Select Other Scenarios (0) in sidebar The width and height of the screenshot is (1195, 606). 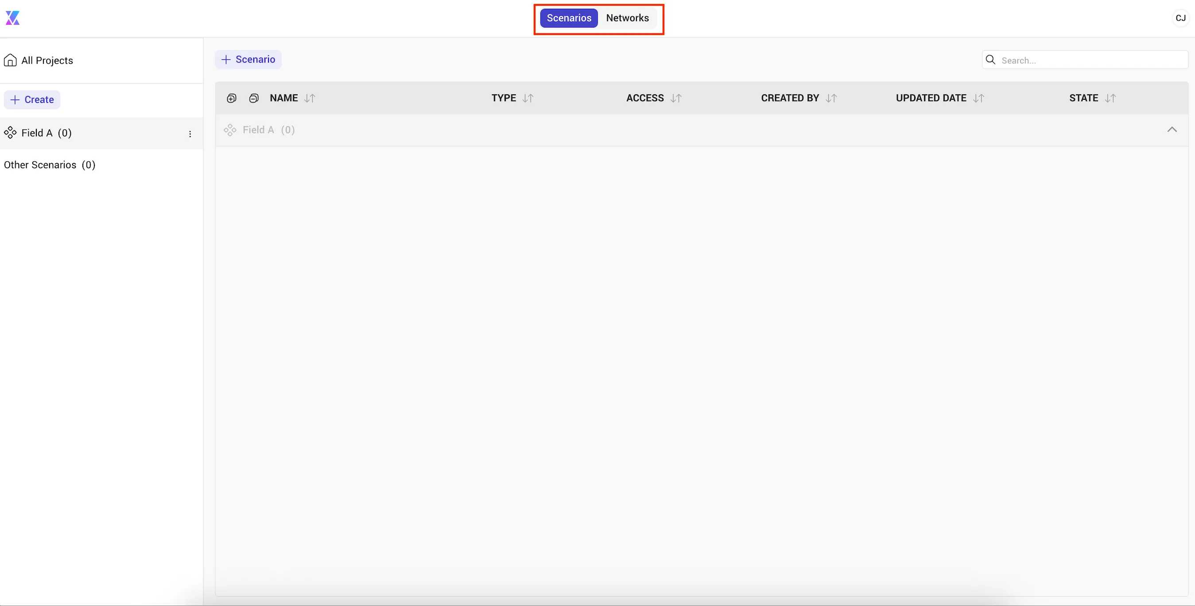point(50,165)
